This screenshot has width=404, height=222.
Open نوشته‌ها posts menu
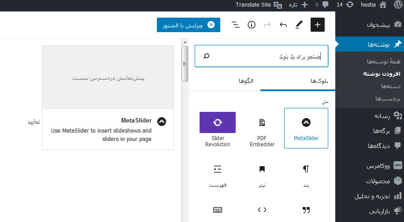(370, 44)
